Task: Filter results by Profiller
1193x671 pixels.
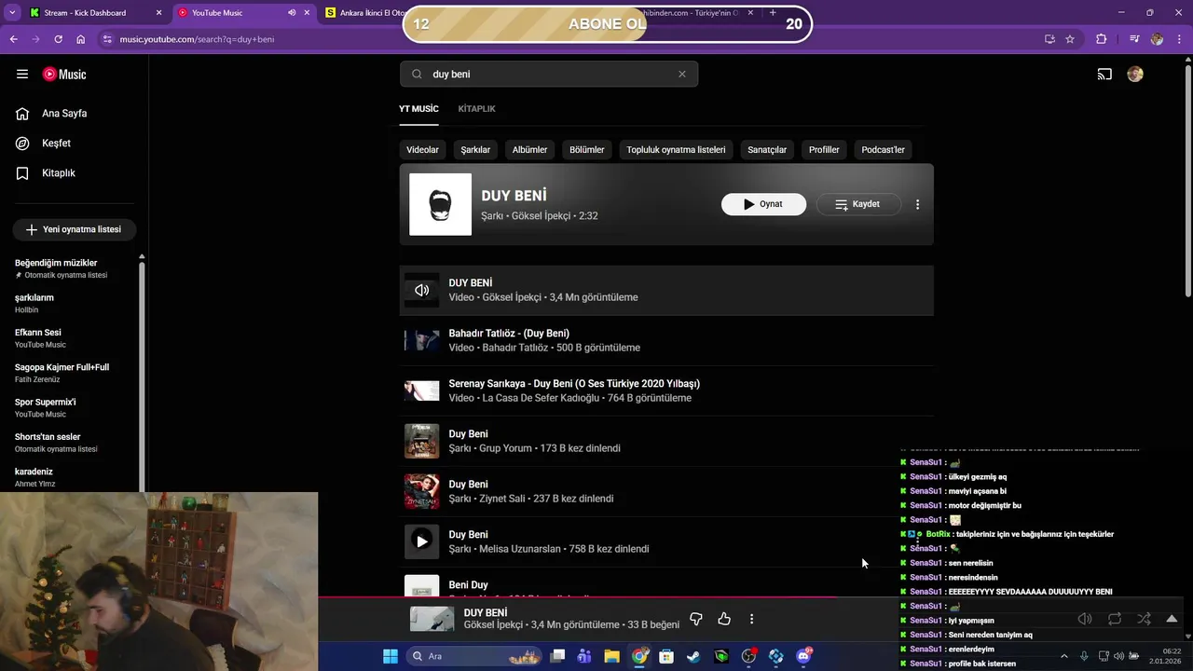Action: 824,149
